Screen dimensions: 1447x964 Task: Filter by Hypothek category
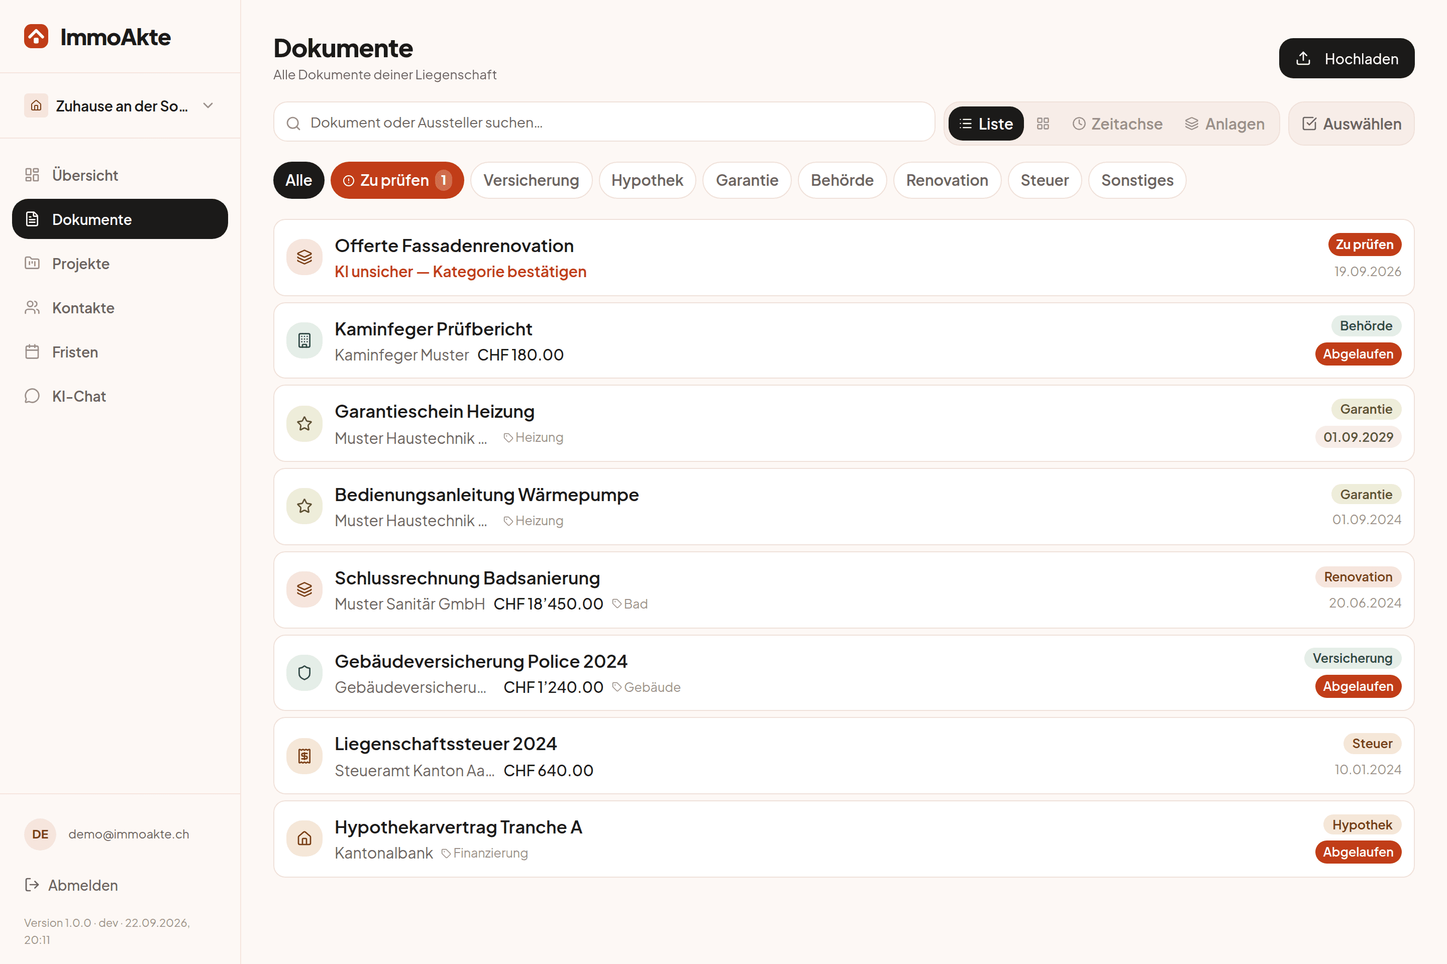[647, 180]
